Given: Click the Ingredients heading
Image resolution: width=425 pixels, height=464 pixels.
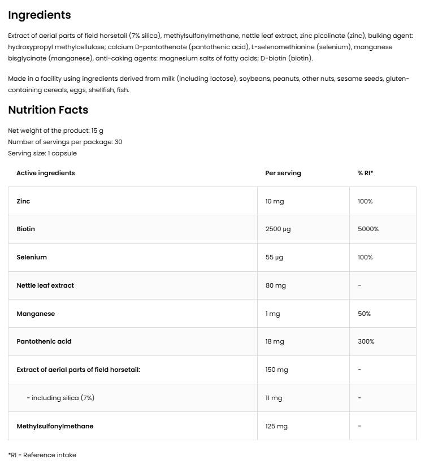Looking at the screenshot, I should 40,15.
